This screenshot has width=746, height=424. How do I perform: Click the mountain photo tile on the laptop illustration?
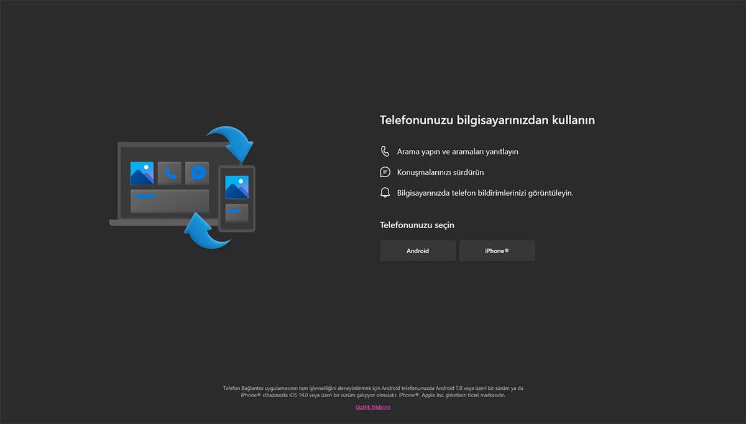pos(142,172)
